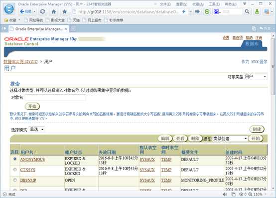Select the Oracle Enterprise Manager browser tab

[x=38, y=29]
